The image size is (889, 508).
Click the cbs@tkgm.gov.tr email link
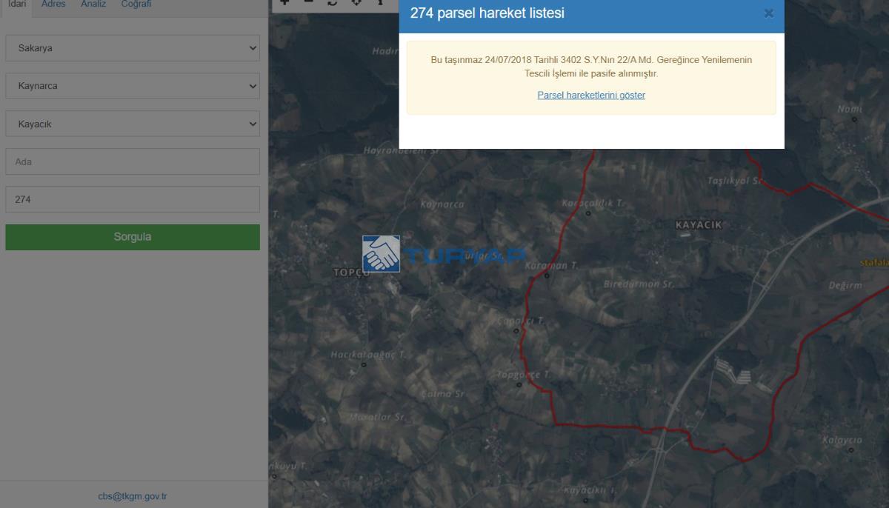coord(133,496)
